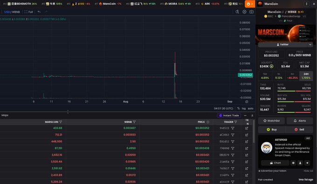Open explorer link for trader 082079 transaction
317x184 pixels.
247,155
